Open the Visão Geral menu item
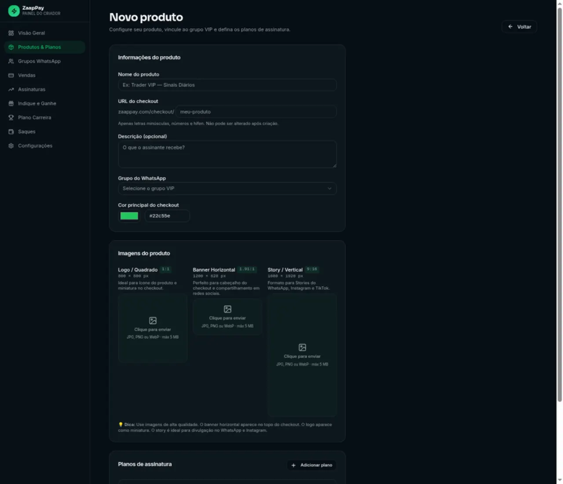 click(44, 33)
